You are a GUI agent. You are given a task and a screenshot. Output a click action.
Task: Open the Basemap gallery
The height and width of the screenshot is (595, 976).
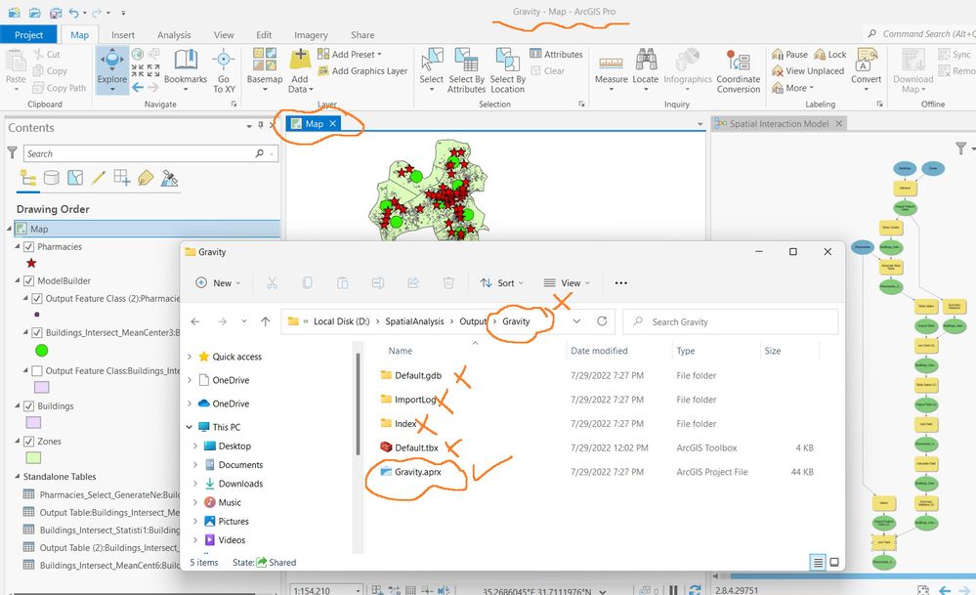[265, 69]
